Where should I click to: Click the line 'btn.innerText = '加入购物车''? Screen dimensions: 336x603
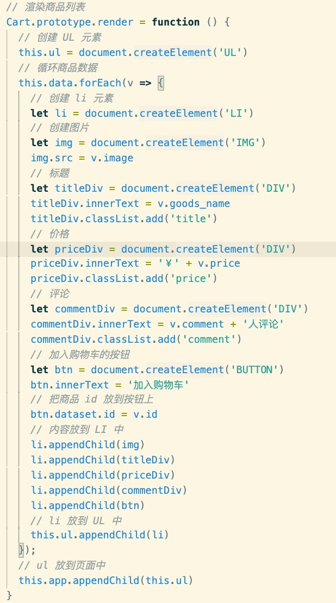(x=110, y=385)
